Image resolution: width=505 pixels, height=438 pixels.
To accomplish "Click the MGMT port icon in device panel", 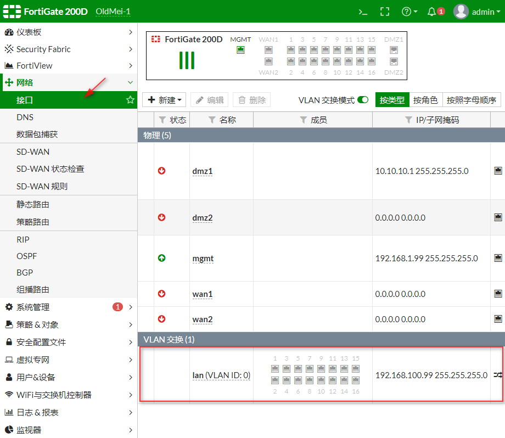I will coord(240,50).
